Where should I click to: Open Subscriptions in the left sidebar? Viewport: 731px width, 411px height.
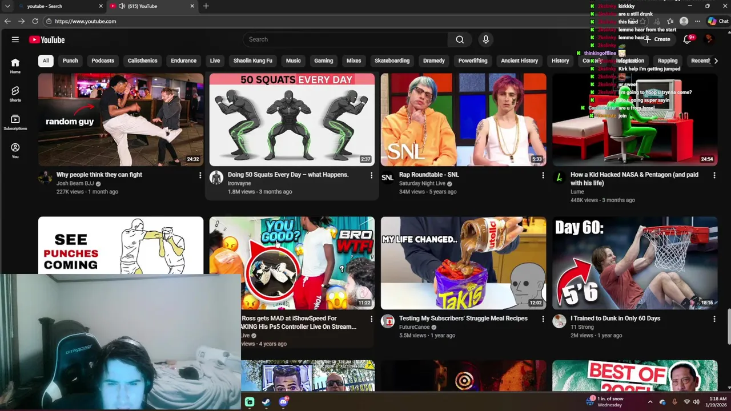pyautogui.click(x=15, y=122)
